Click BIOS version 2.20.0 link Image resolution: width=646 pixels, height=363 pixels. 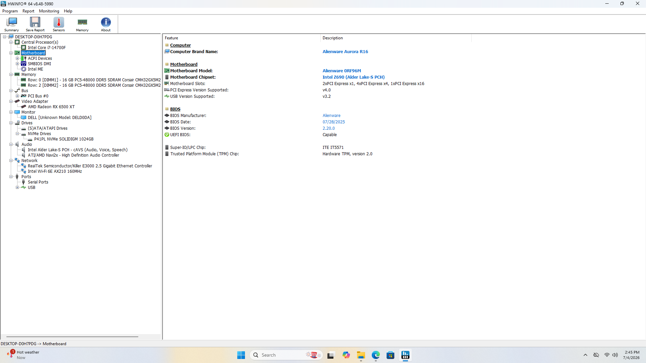pyautogui.click(x=329, y=128)
